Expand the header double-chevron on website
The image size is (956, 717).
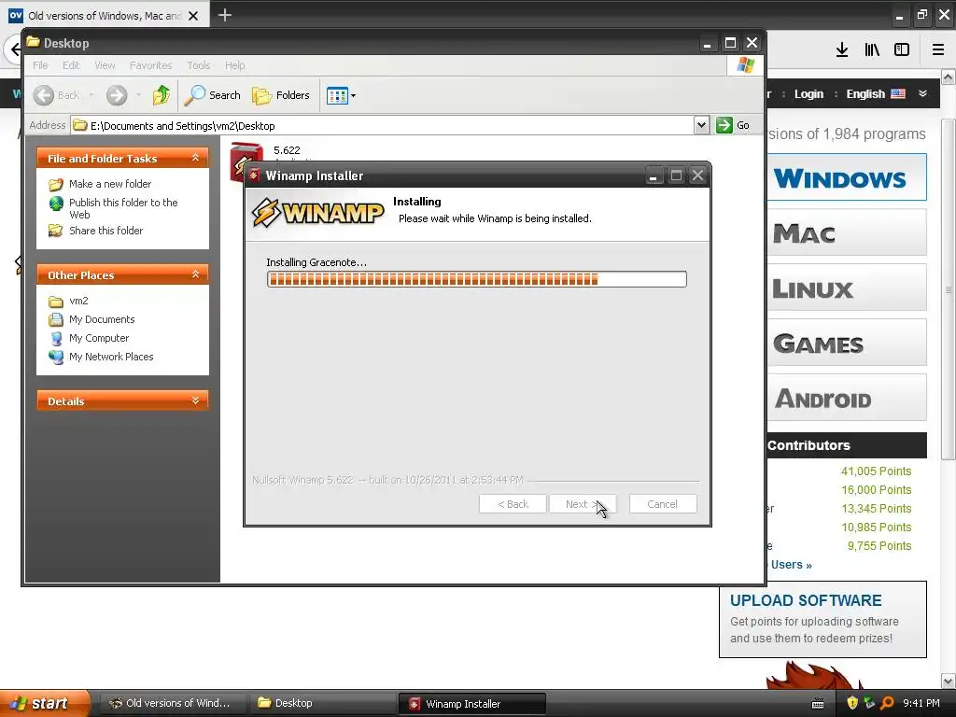pyautogui.click(x=922, y=93)
